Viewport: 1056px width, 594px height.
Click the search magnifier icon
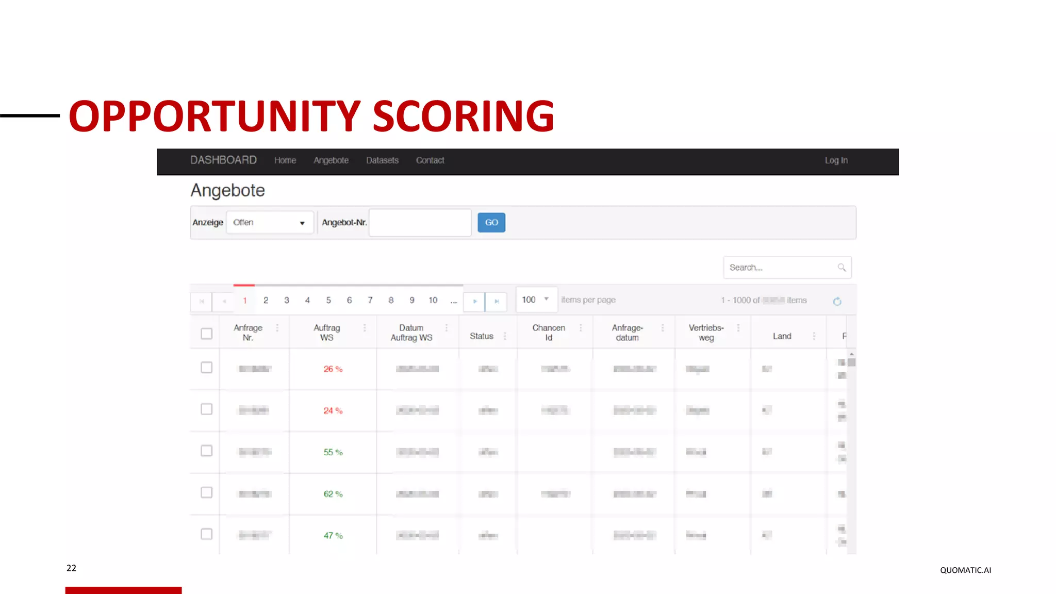[841, 268]
